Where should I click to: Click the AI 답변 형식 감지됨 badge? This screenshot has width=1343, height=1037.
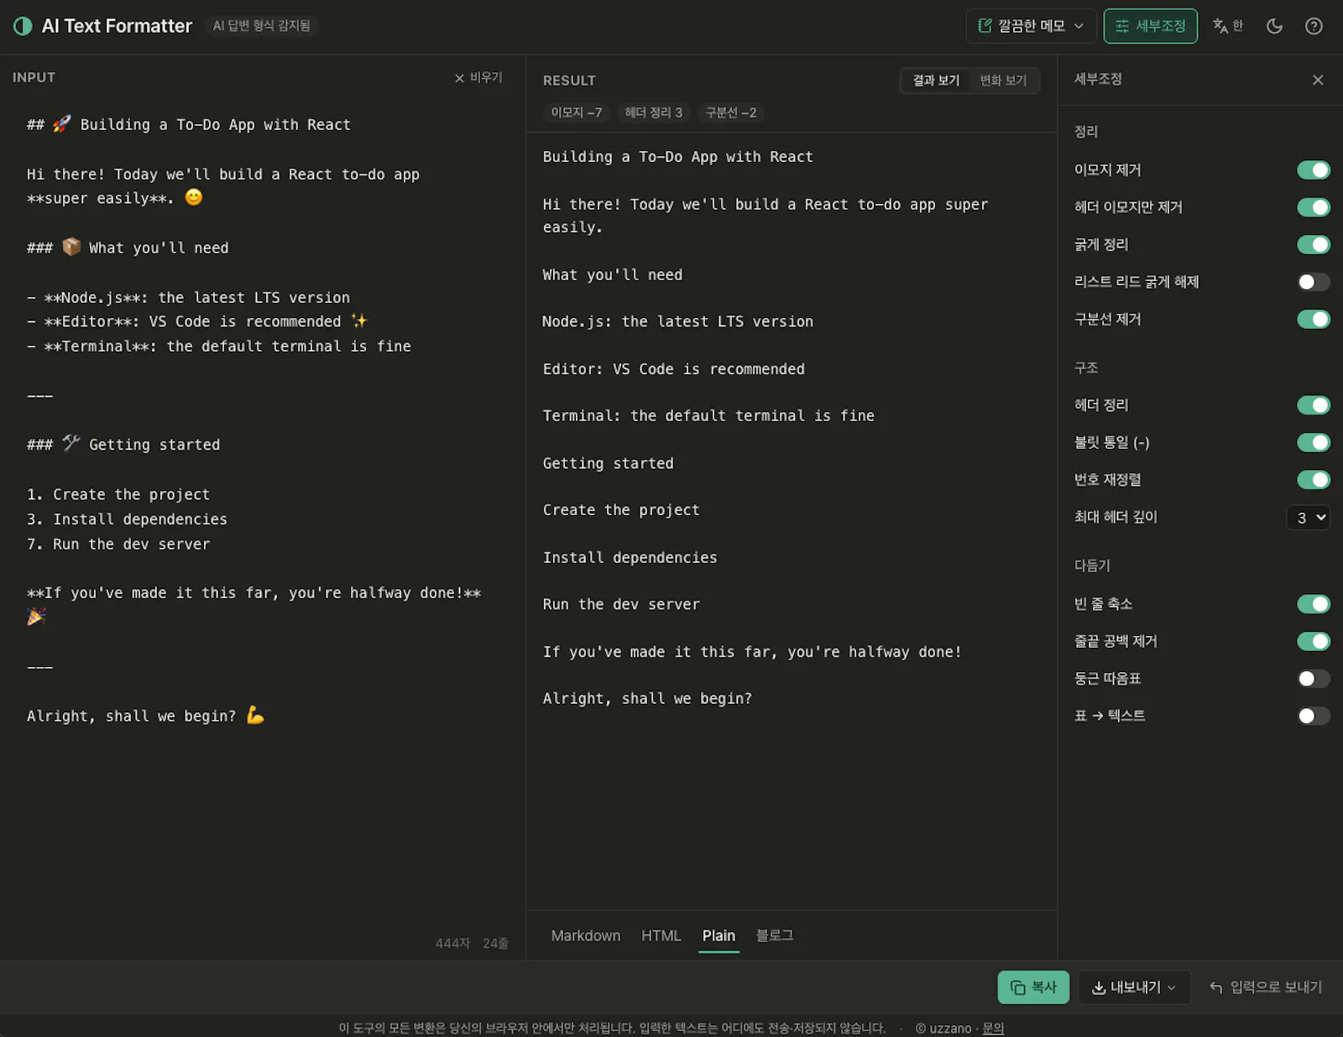pyautogui.click(x=261, y=26)
